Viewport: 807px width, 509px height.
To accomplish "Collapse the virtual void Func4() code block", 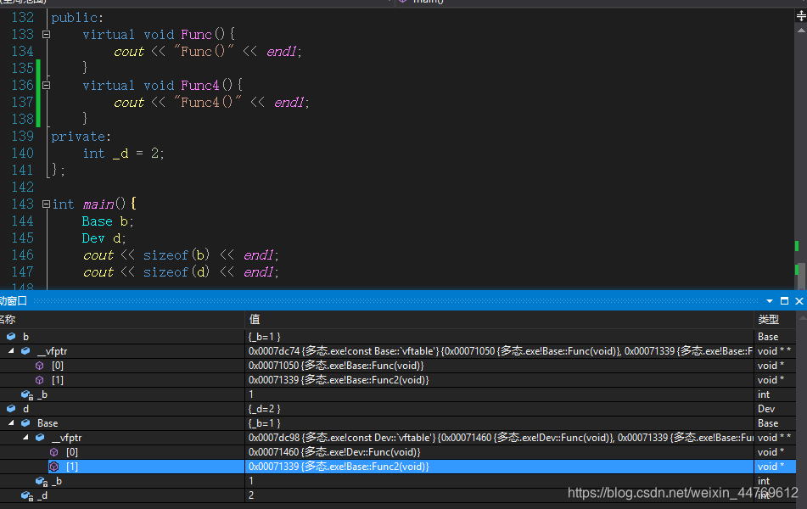I will point(47,86).
